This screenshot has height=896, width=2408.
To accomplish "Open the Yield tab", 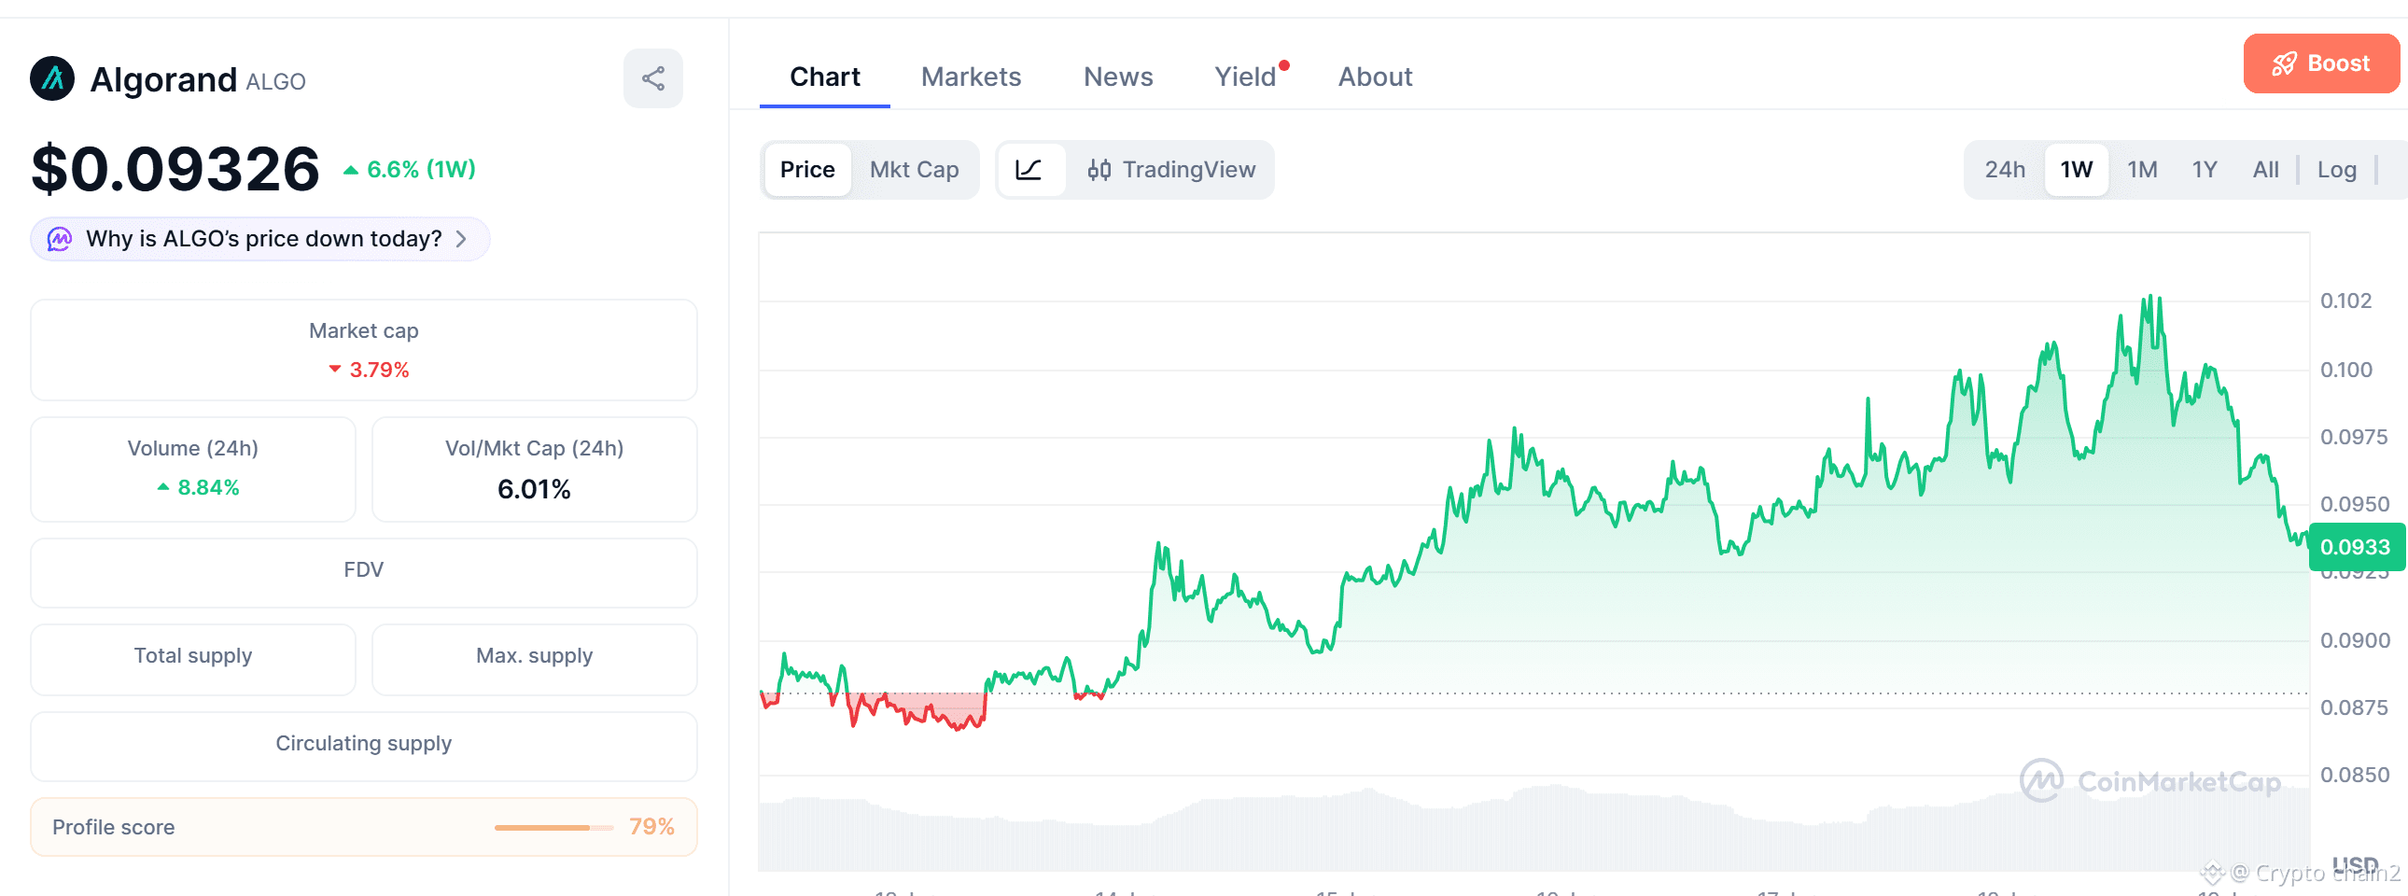I will 1245,77.
